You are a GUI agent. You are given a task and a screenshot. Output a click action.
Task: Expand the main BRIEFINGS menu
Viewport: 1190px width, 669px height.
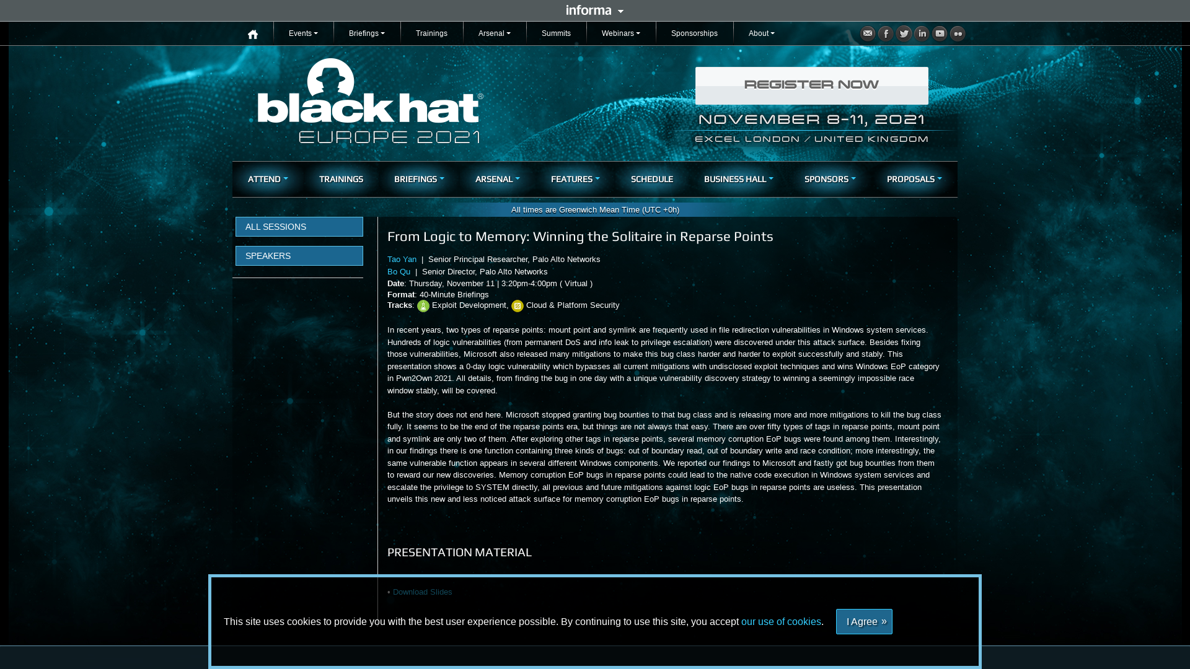tap(419, 179)
